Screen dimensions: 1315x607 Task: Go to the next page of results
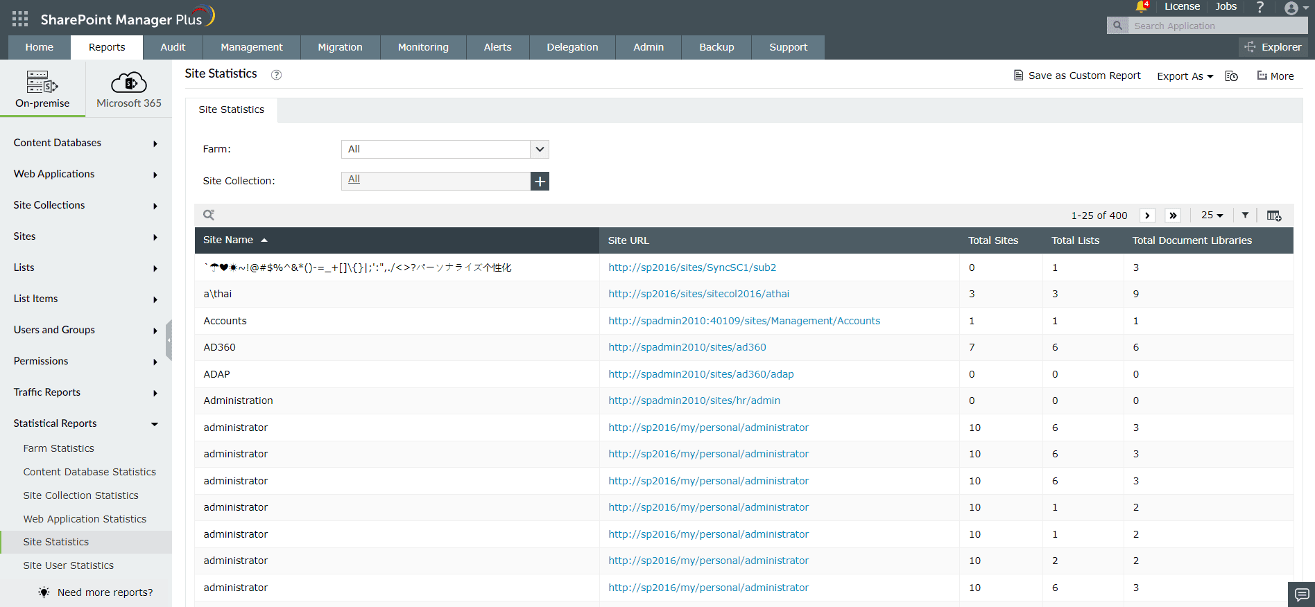click(x=1147, y=215)
